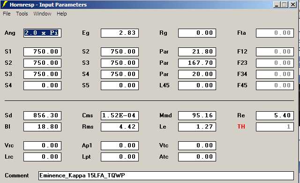Click the Vrc input field
This screenshot has height=183, width=300.
[42, 145]
